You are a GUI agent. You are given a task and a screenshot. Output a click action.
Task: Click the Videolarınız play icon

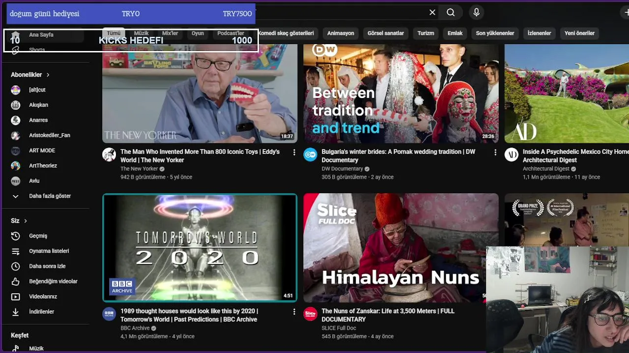16,297
